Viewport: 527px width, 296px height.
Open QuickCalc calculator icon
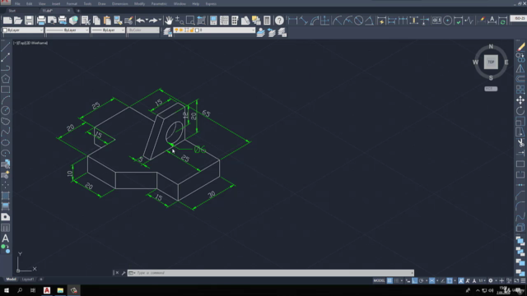tap(267, 21)
